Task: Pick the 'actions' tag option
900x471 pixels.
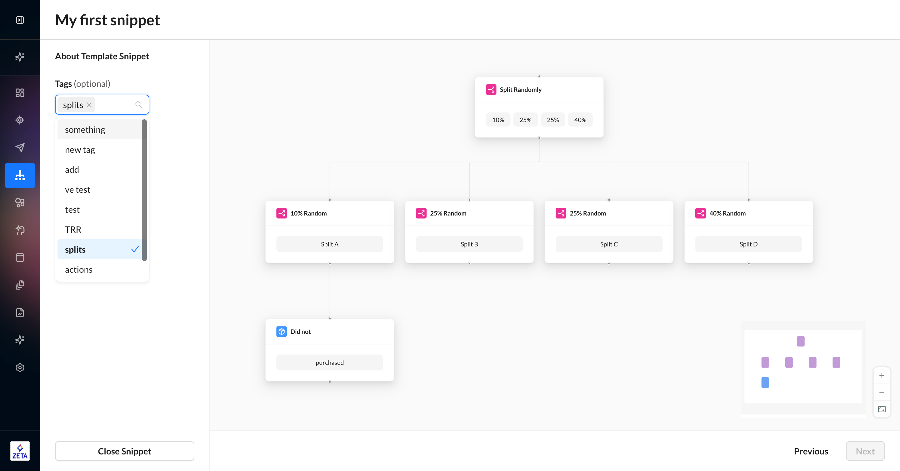Action: [x=100, y=270]
